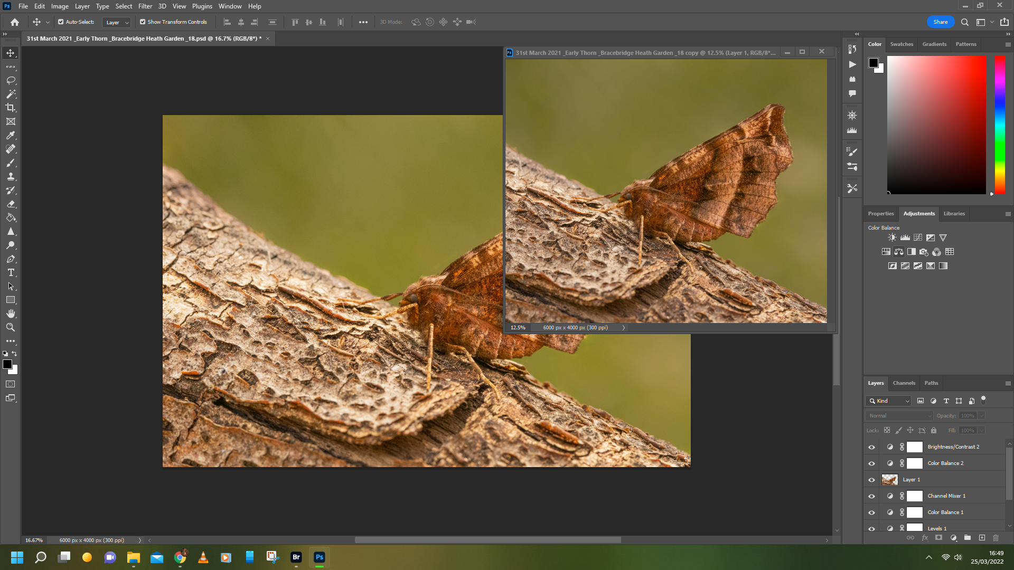1014x570 pixels.
Task: Toggle Quick Mask mode
Action: click(x=11, y=384)
